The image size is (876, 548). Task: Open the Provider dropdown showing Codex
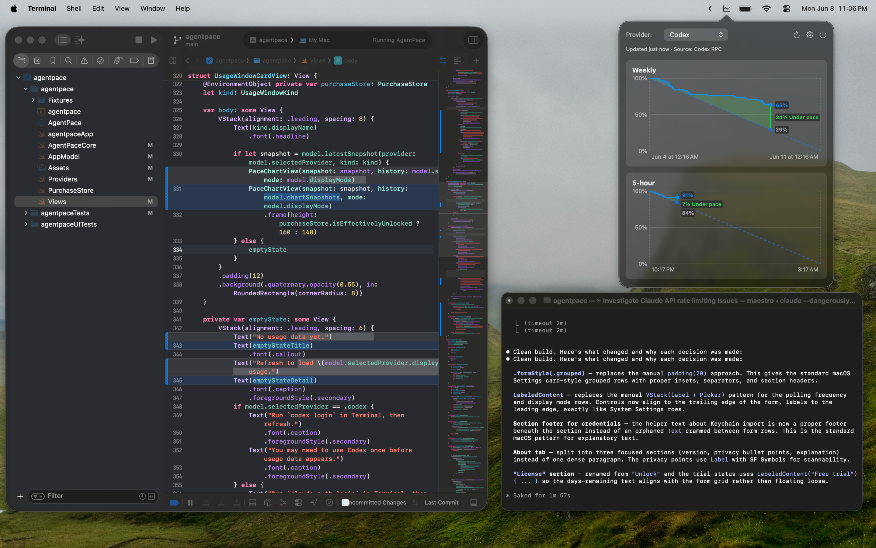[x=695, y=35]
